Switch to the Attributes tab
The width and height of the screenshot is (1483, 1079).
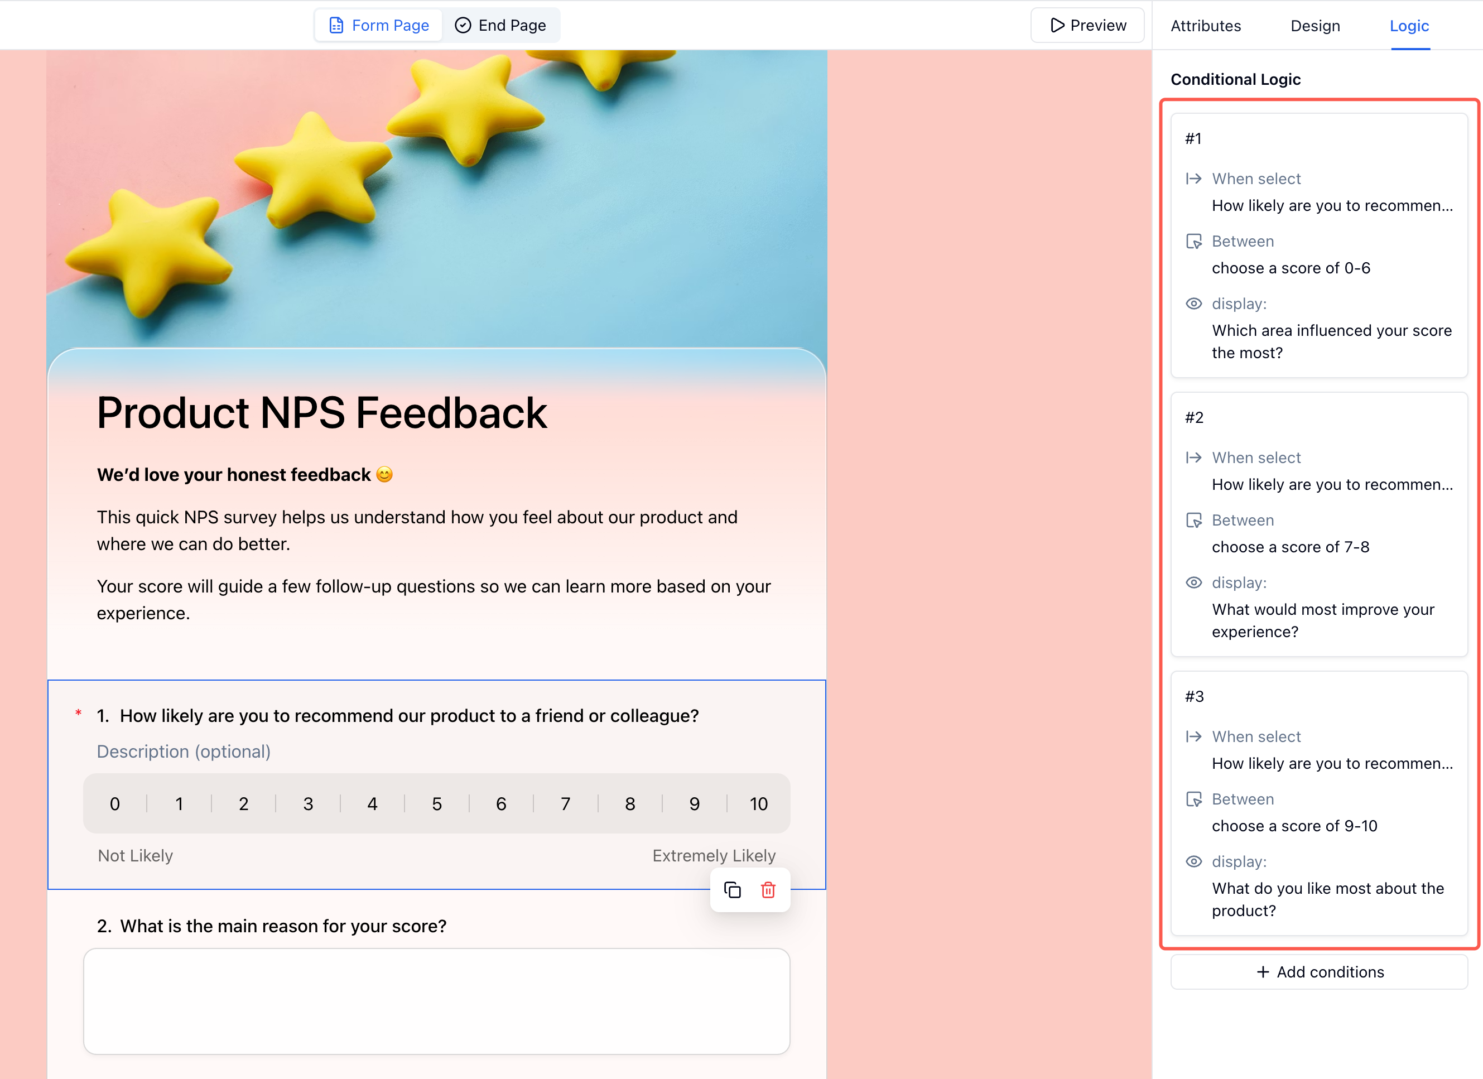coord(1206,26)
